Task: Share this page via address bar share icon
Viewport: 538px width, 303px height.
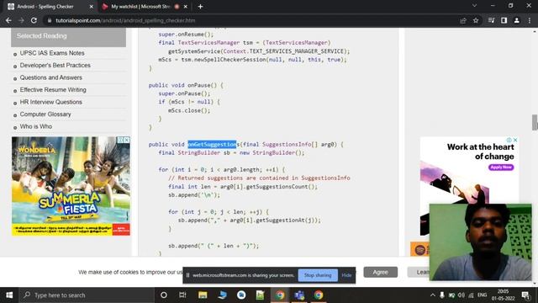Action: 463,20
